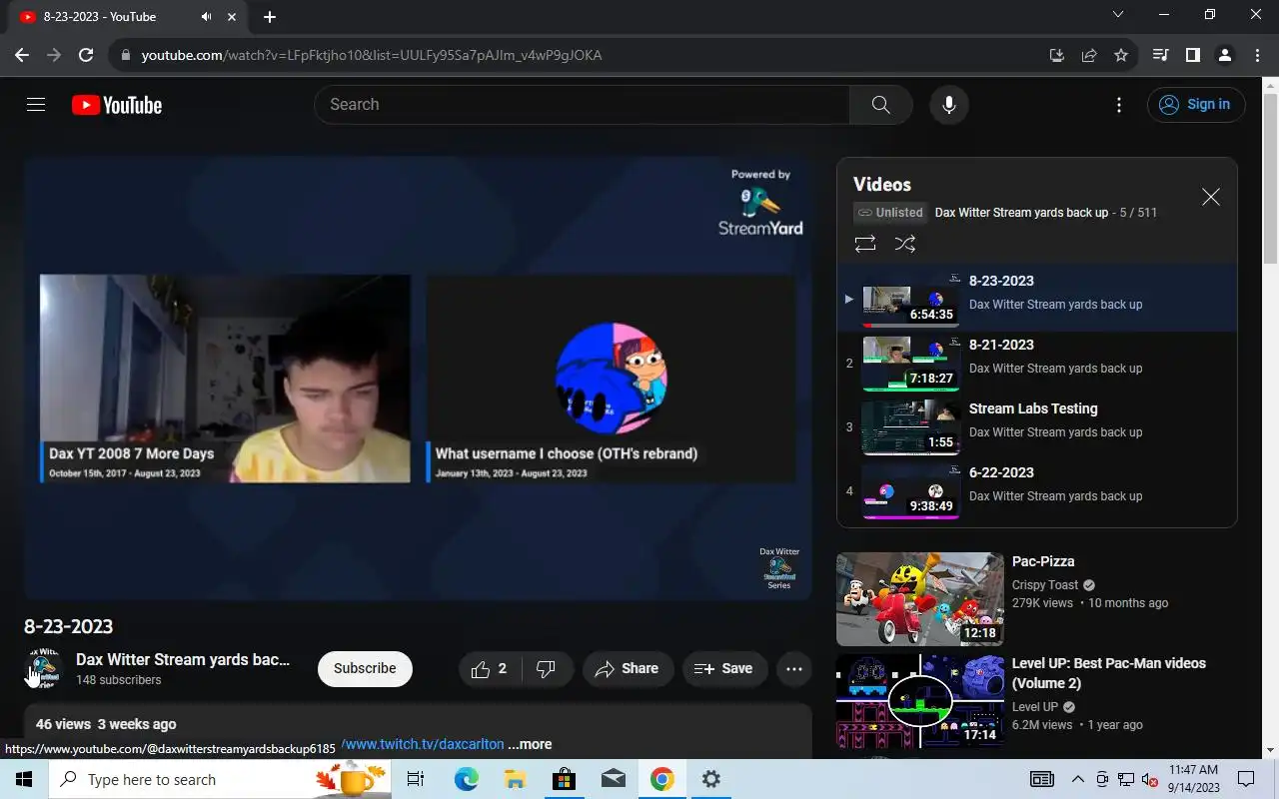Share the video
Image resolution: width=1279 pixels, height=799 pixels.
(x=628, y=669)
